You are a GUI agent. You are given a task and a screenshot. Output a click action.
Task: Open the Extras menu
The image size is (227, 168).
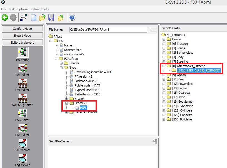[35, 9]
